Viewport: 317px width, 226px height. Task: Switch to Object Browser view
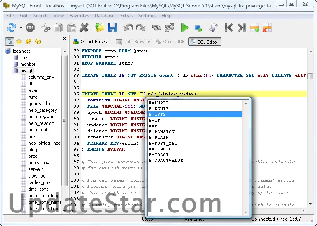click(x=92, y=42)
